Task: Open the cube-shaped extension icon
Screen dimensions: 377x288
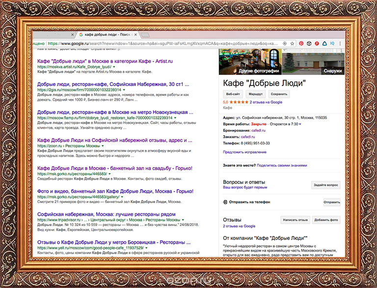Action: point(309,43)
